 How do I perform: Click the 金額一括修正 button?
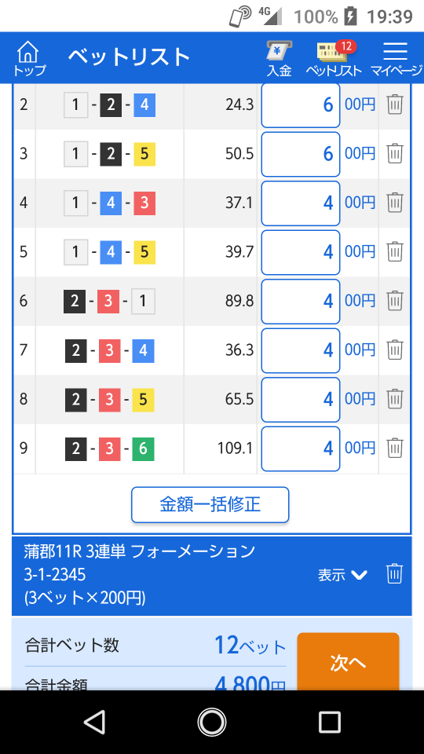(x=210, y=505)
